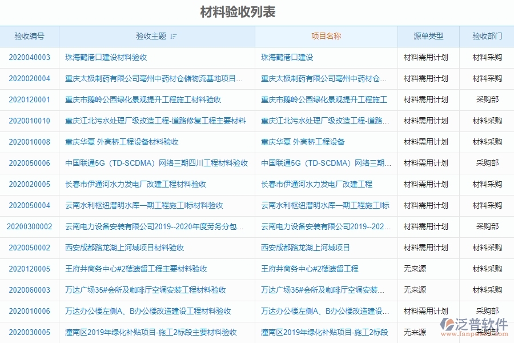Click the 验收部门 column header
This screenshot has height=343, width=514.
tap(486, 36)
